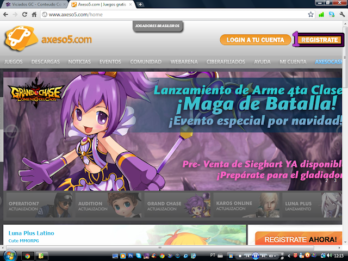Image resolution: width=348 pixels, height=261 pixels.
Task: Click the Login a tu cuenta button
Action: [x=255, y=40]
